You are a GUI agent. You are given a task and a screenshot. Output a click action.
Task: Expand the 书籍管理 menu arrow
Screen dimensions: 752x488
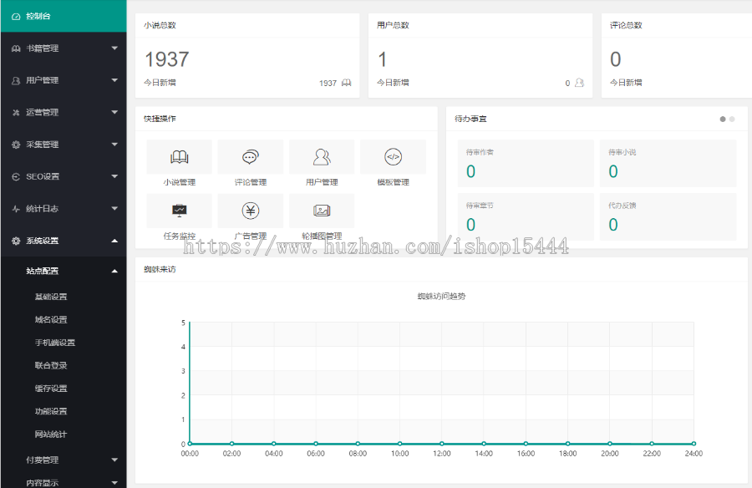pos(114,48)
